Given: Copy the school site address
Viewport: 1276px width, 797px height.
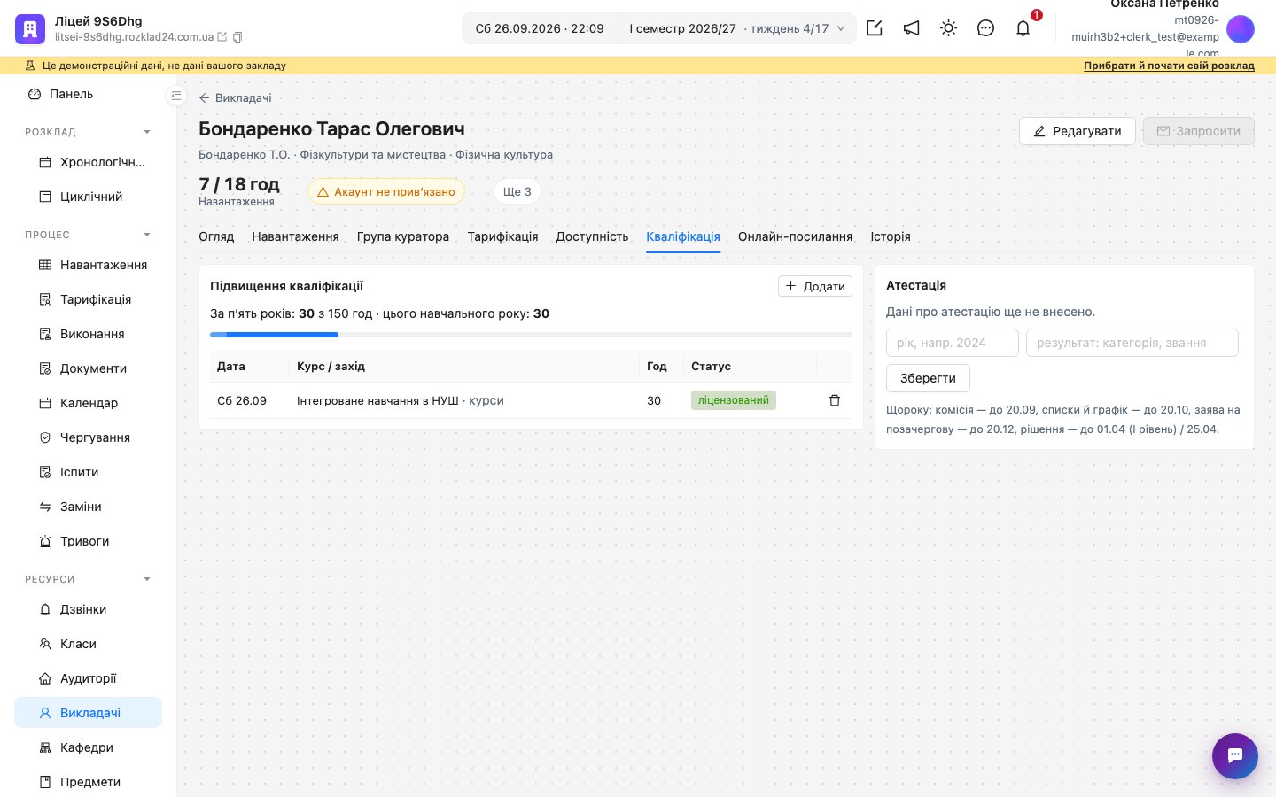Looking at the screenshot, I should [237, 37].
